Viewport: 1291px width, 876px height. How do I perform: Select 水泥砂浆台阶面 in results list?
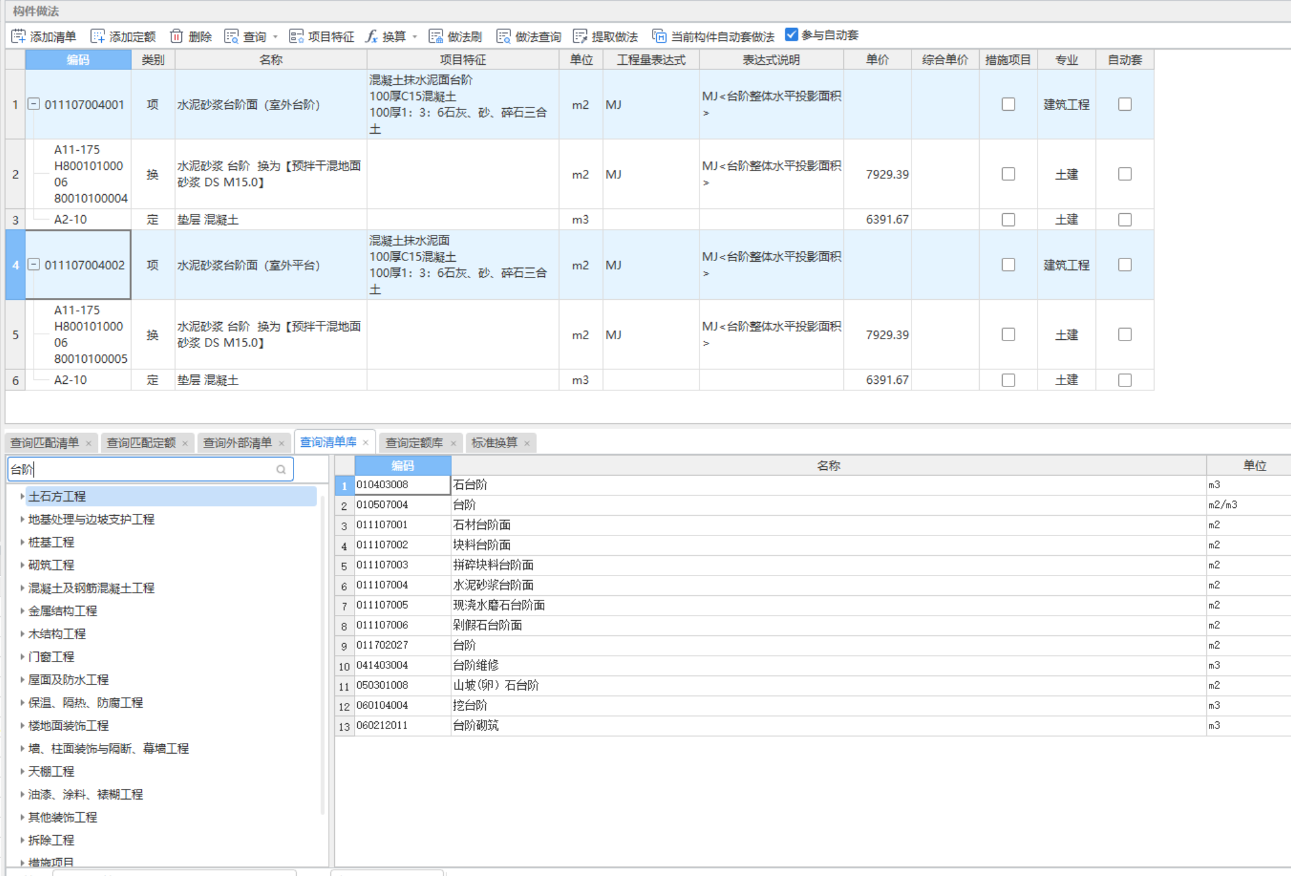point(493,585)
